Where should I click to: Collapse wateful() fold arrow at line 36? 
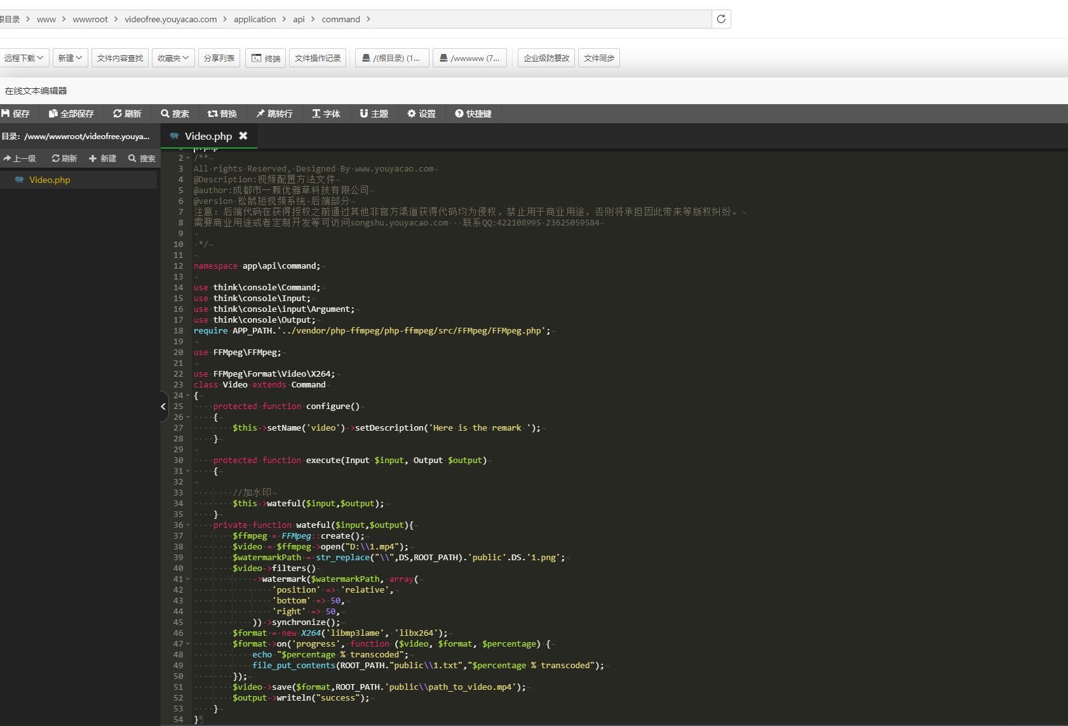pos(187,525)
